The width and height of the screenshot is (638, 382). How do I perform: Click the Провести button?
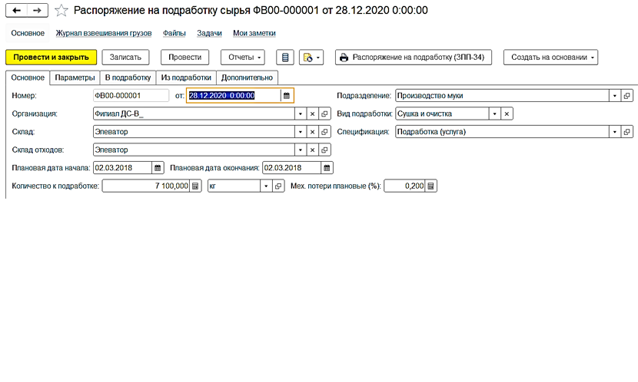pyautogui.click(x=184, y=58)
